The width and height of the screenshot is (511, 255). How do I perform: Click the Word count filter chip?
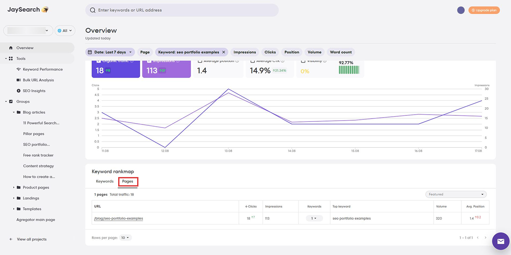341,52
